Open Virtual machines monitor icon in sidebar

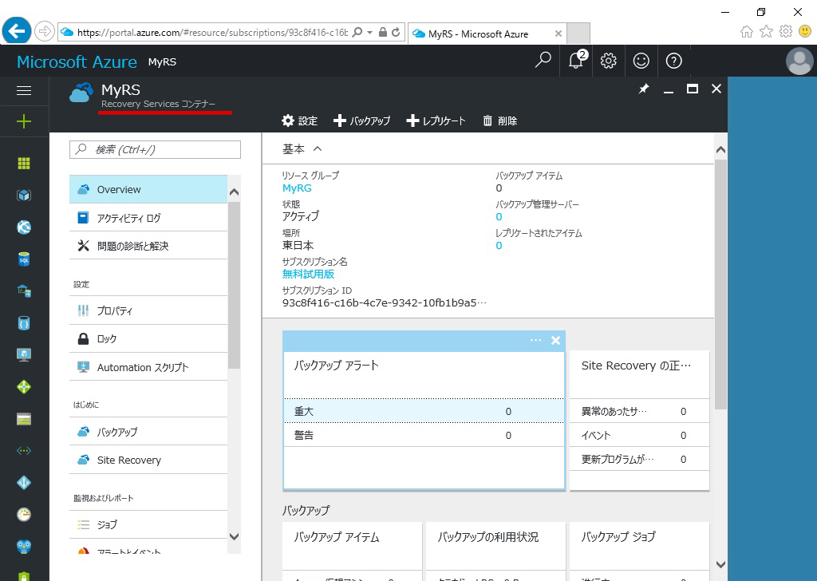(24, 355)
